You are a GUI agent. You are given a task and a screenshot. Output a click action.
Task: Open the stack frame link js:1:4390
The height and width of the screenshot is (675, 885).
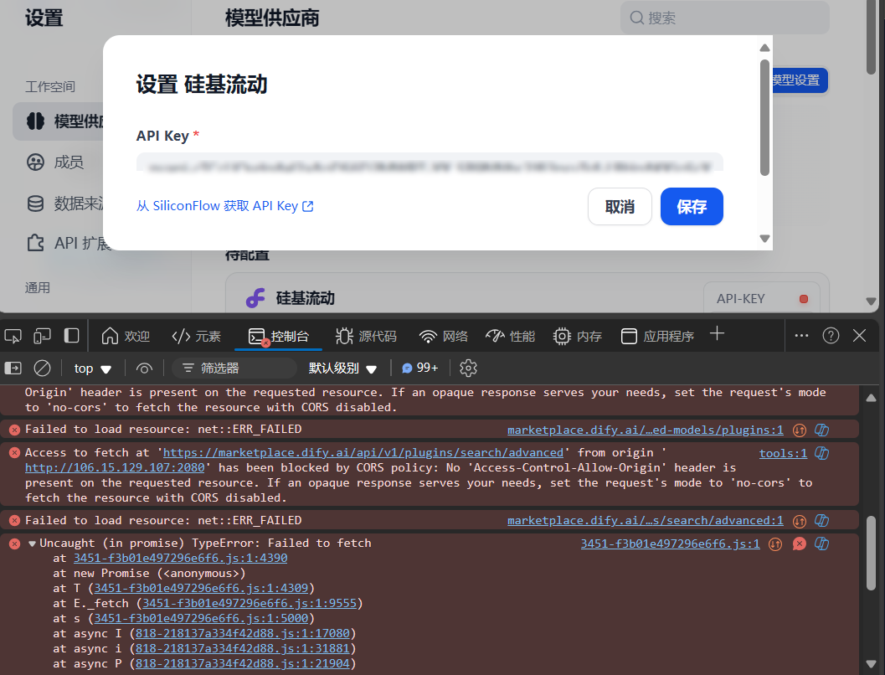coord(180,558)
